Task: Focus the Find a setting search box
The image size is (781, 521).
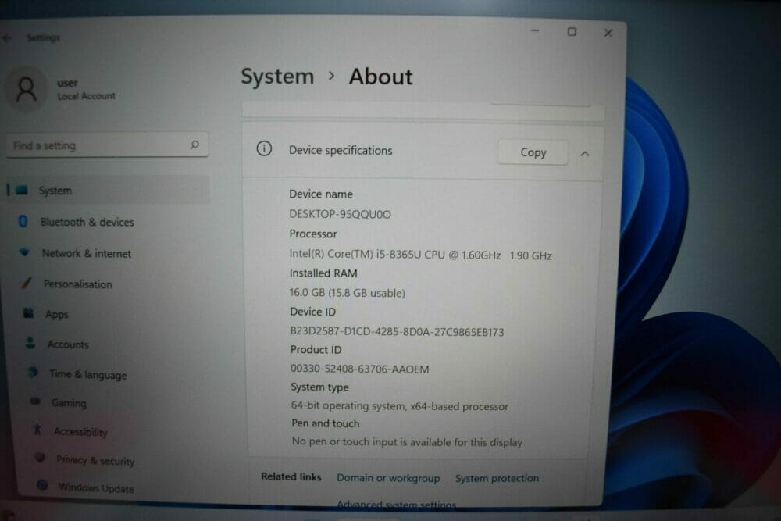Action: click(x=107, y=145)
